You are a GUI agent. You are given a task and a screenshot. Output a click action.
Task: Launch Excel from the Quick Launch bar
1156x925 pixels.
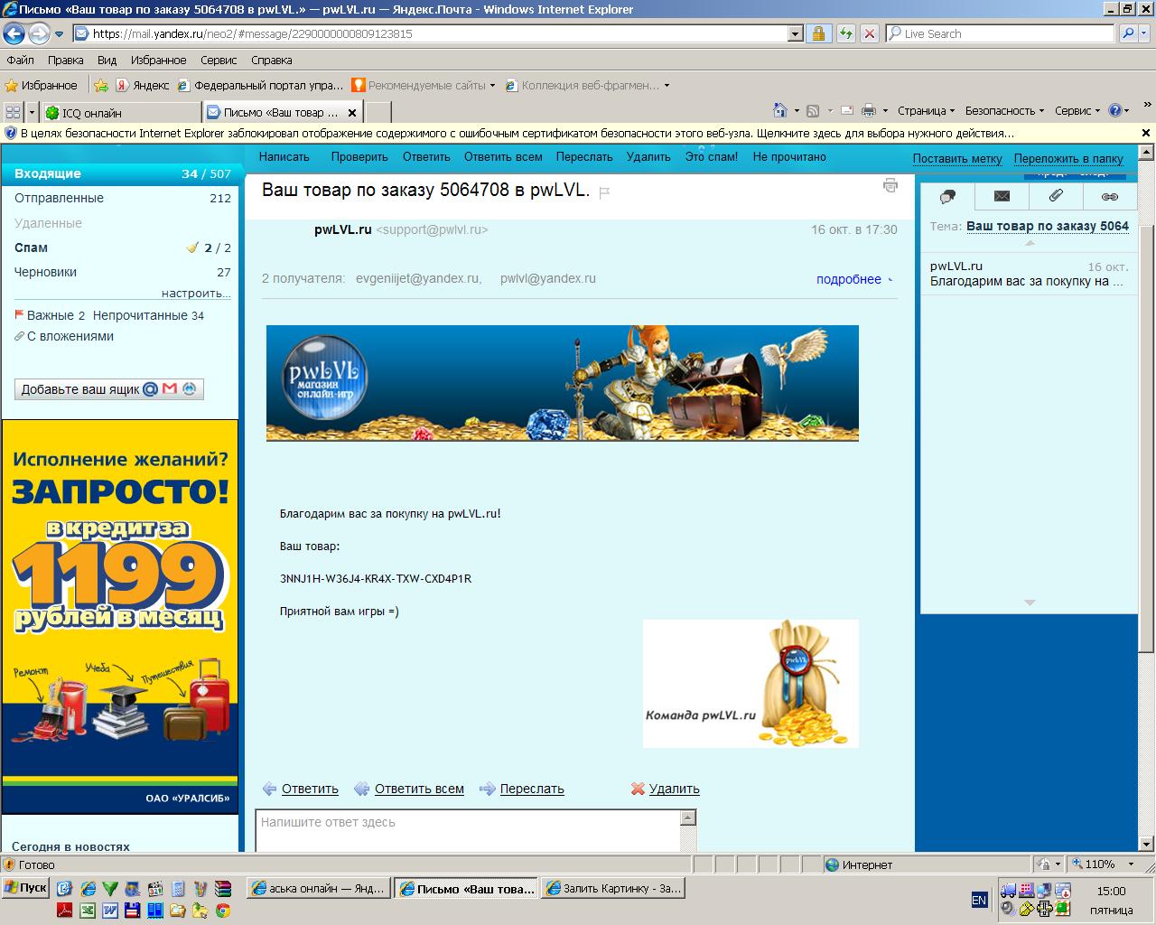point(88,910)
